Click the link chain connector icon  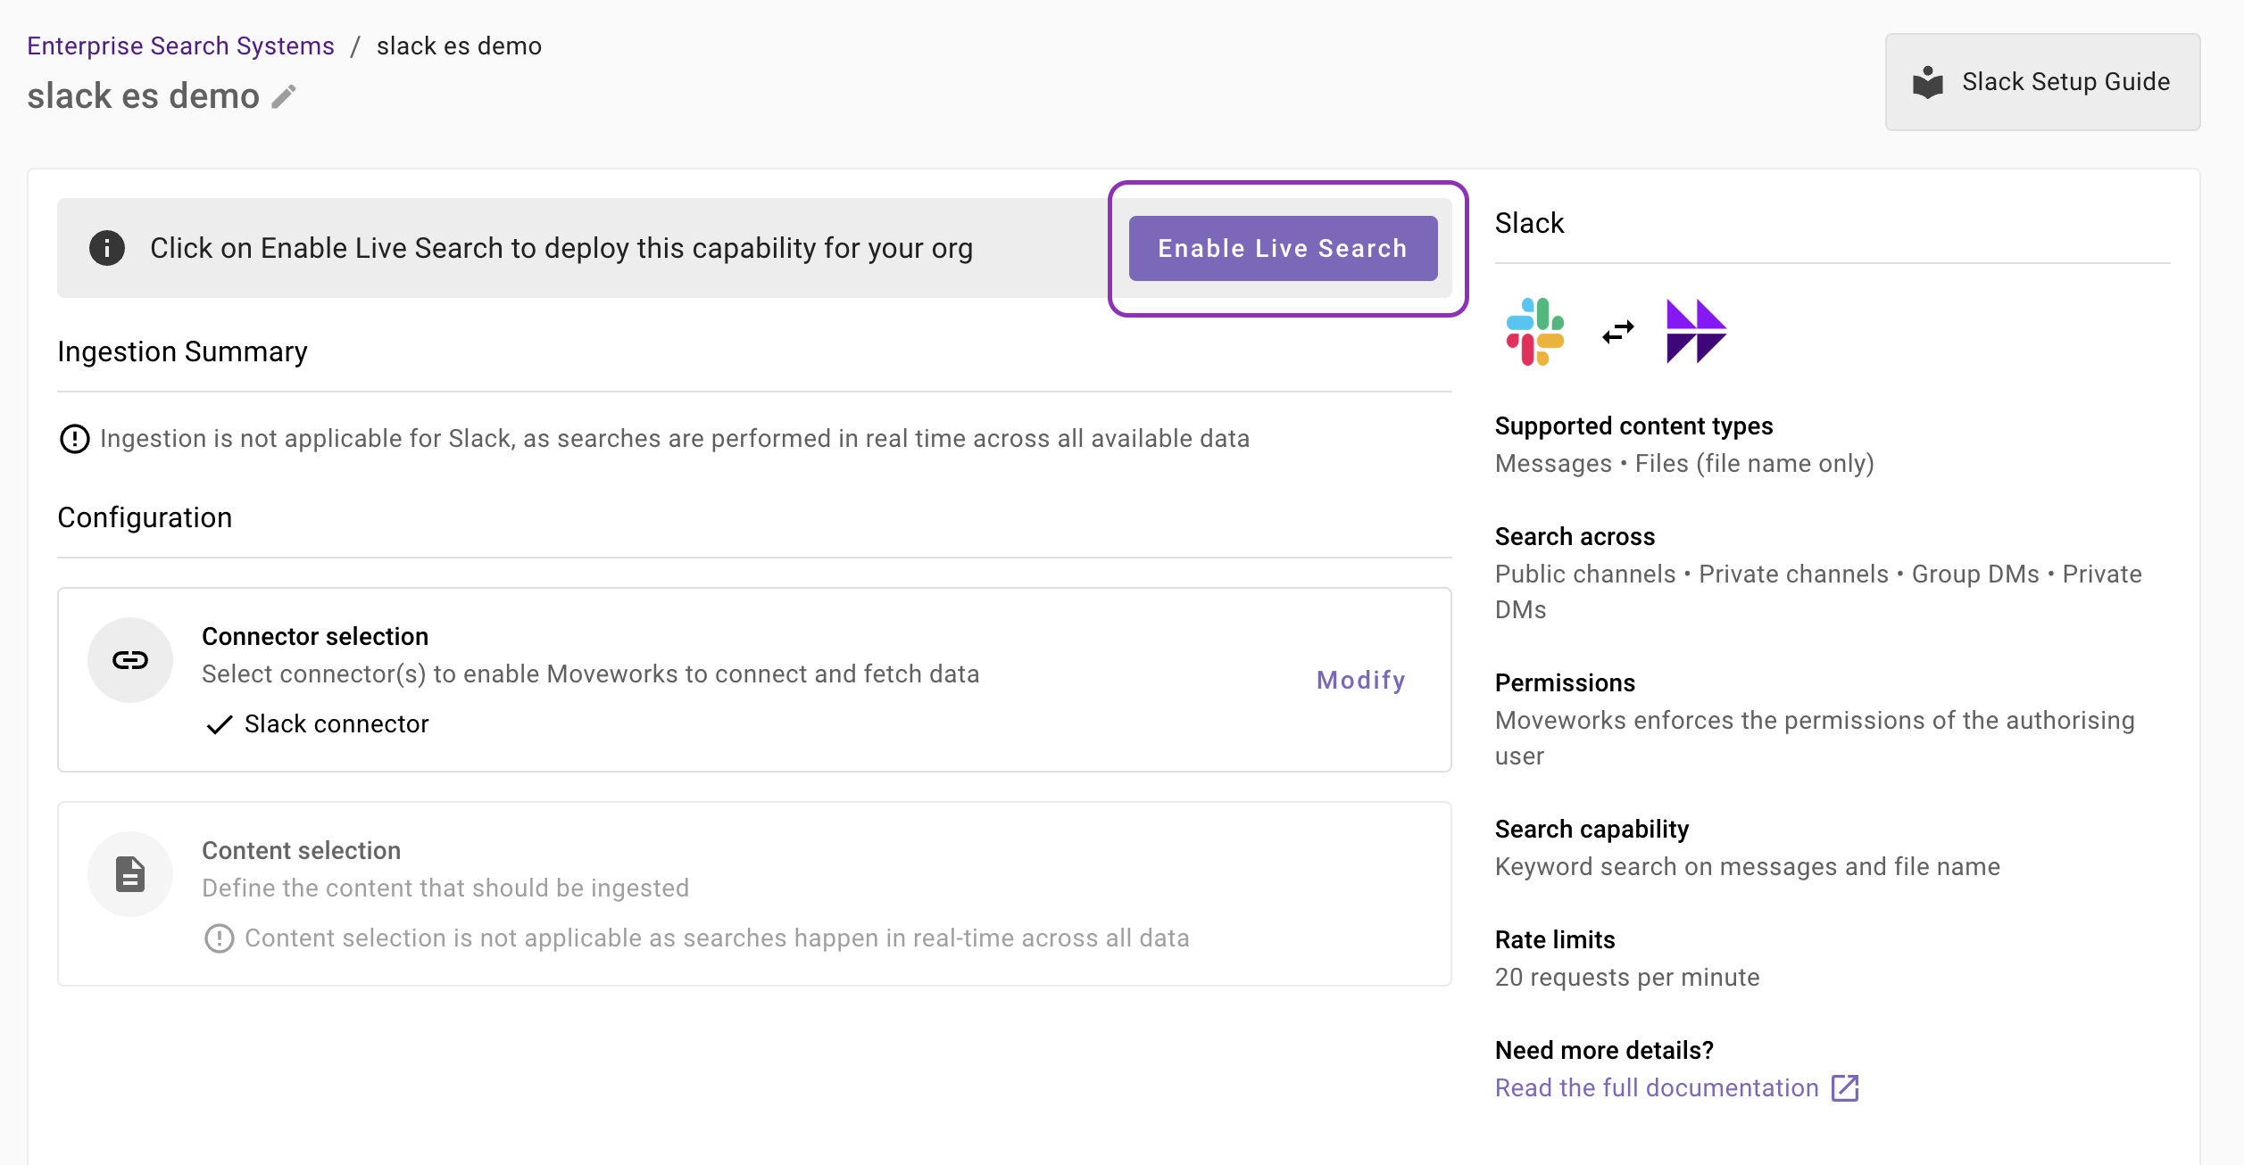coord(130,660)
